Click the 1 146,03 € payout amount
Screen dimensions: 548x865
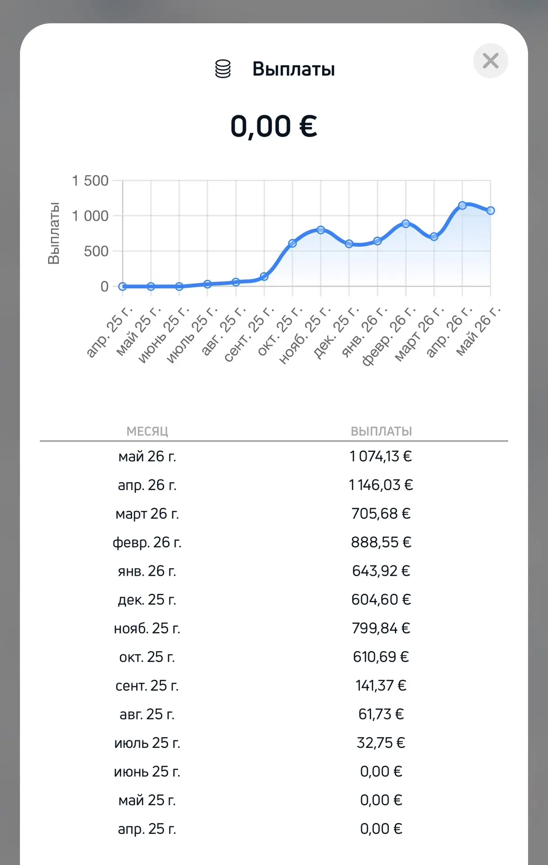click(381, 485)
